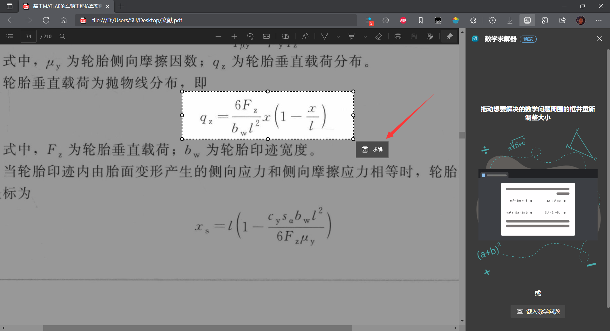Image resolution: width=610 pixels, height=331 pixels.
Task: Open the table of contents panel
Action: [x=10, y=36]
